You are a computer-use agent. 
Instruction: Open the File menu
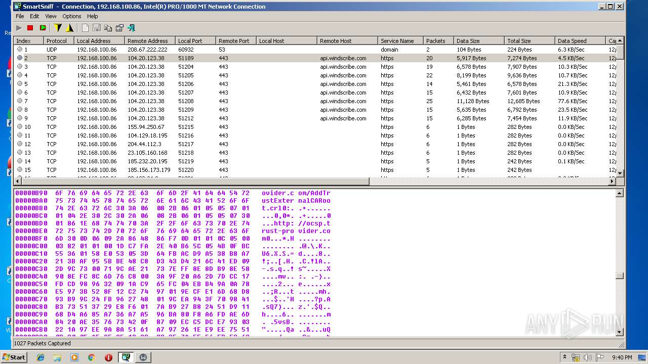[20, 16]
